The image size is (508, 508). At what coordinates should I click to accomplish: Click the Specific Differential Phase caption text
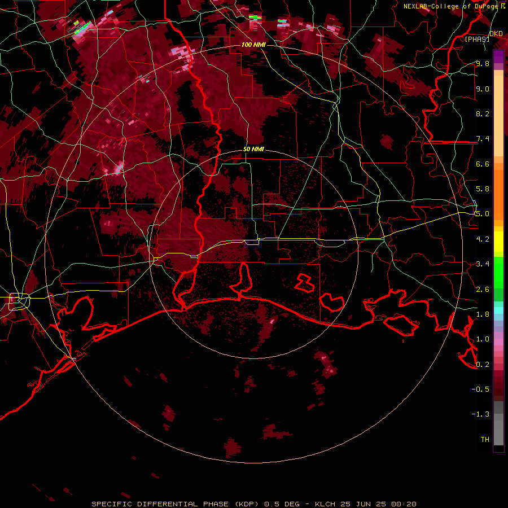pos(253,504)
